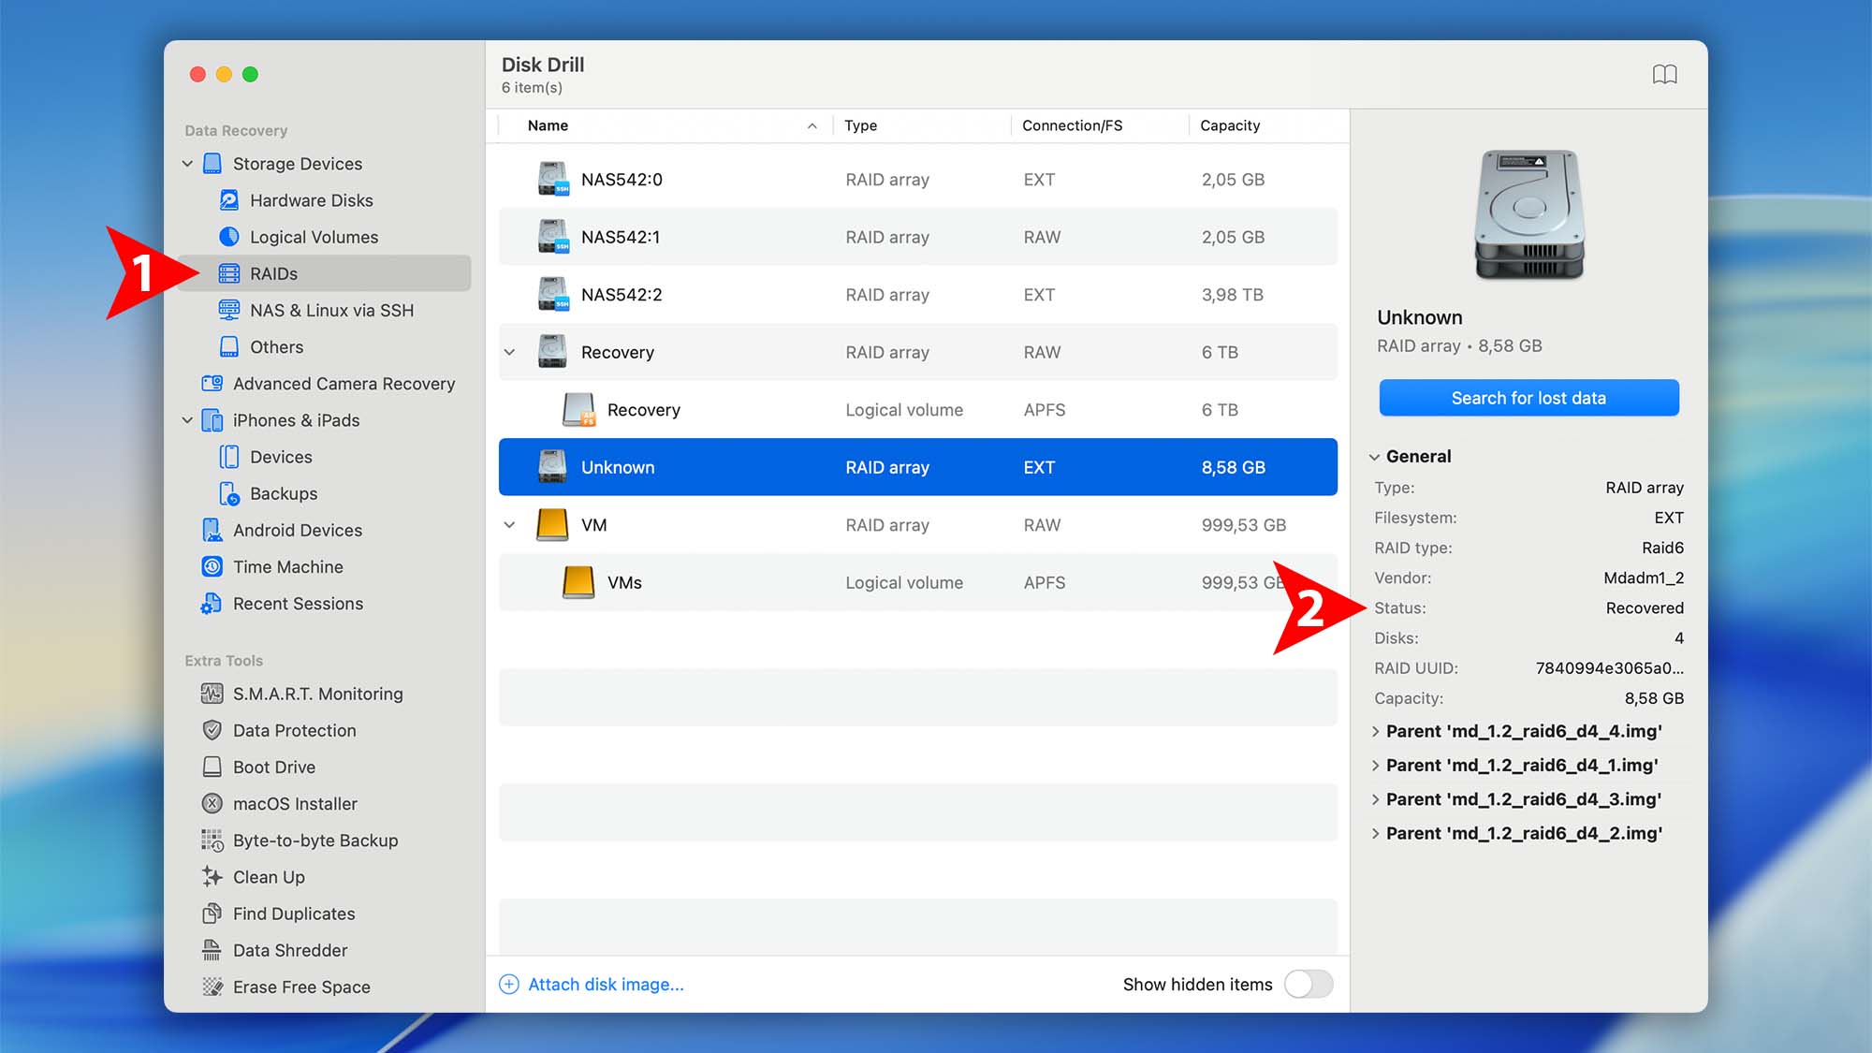Click the Storage Devices sidebar icon
The height and width of the screenshot is (1053, 1872).
point(212,164)
